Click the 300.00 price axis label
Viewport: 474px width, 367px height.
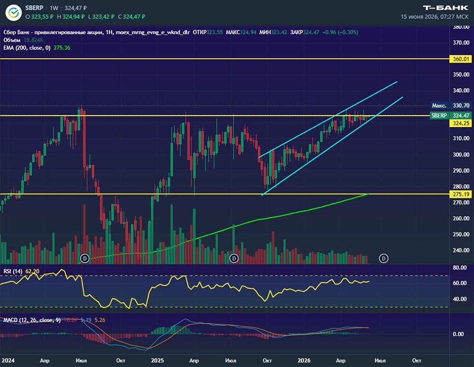(x=461, y=155)
